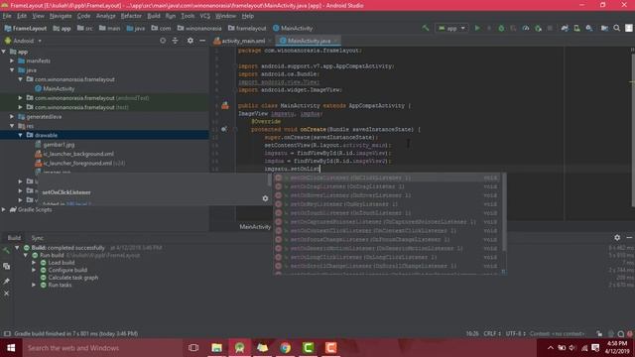Select ic_launcher_background.xml file
This screenshot has width=635, height=357.
78,154
